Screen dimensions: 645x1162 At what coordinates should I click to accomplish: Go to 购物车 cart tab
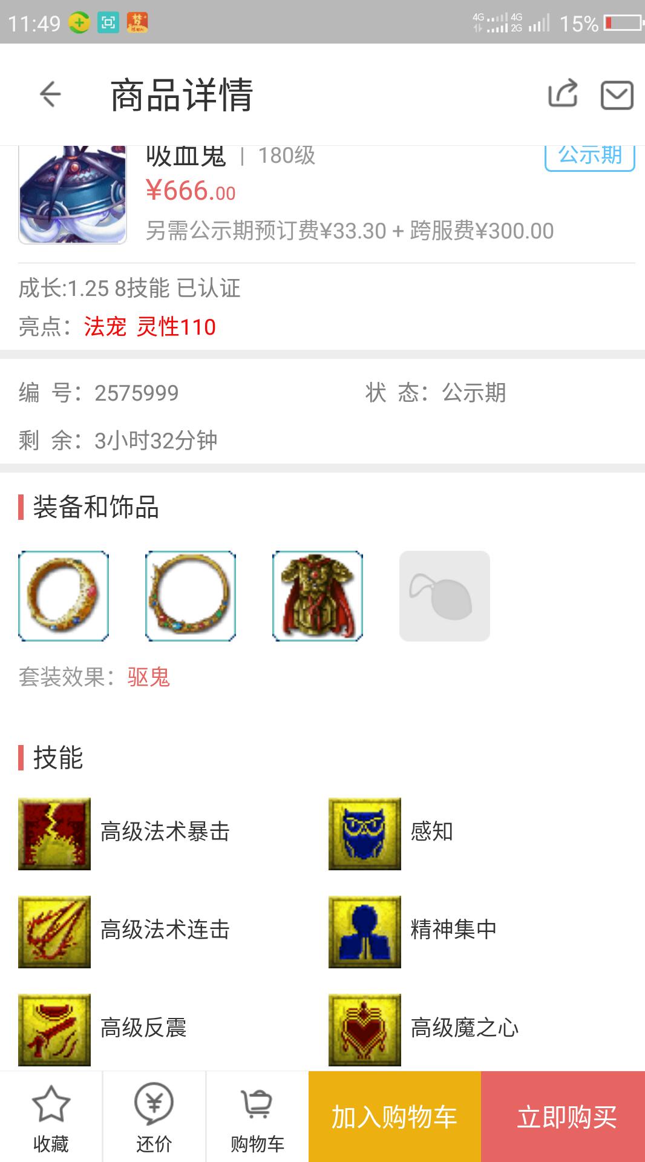coord(257,1117)
